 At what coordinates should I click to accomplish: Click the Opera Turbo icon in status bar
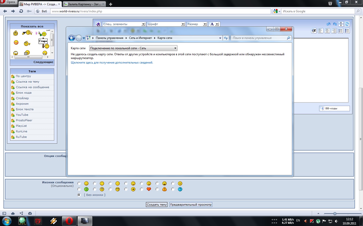[x=30, y=213]
